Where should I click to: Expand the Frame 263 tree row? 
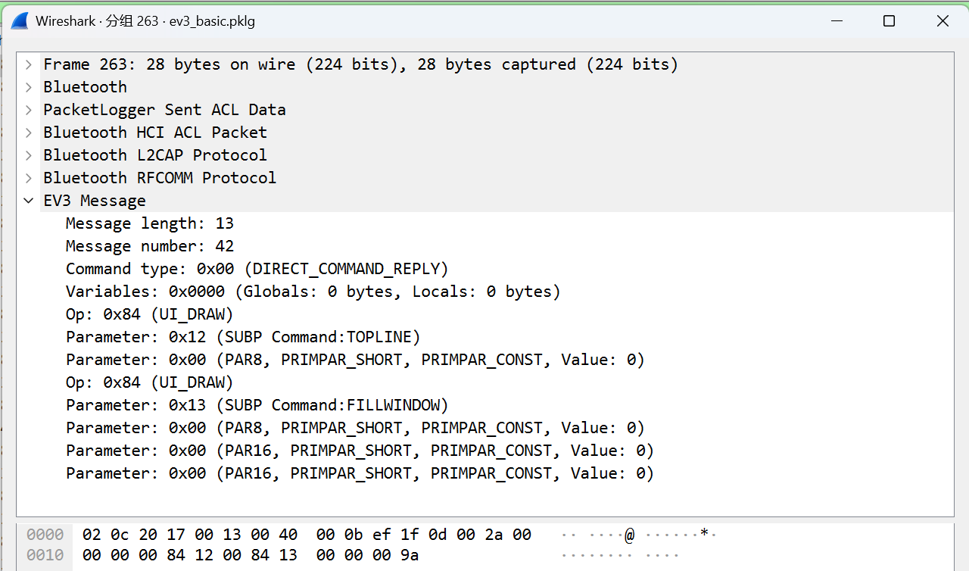[29, 64]
